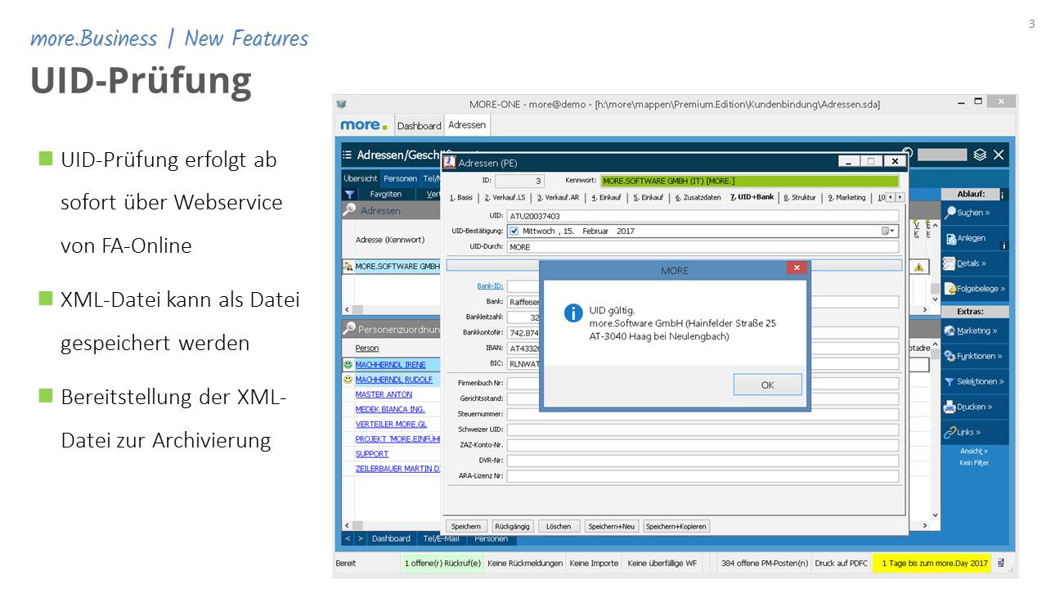Switch to the 1. Basis tab
Image resolution: width=1046 pixels, height=589 pixels.
click(x=461, y=197)
